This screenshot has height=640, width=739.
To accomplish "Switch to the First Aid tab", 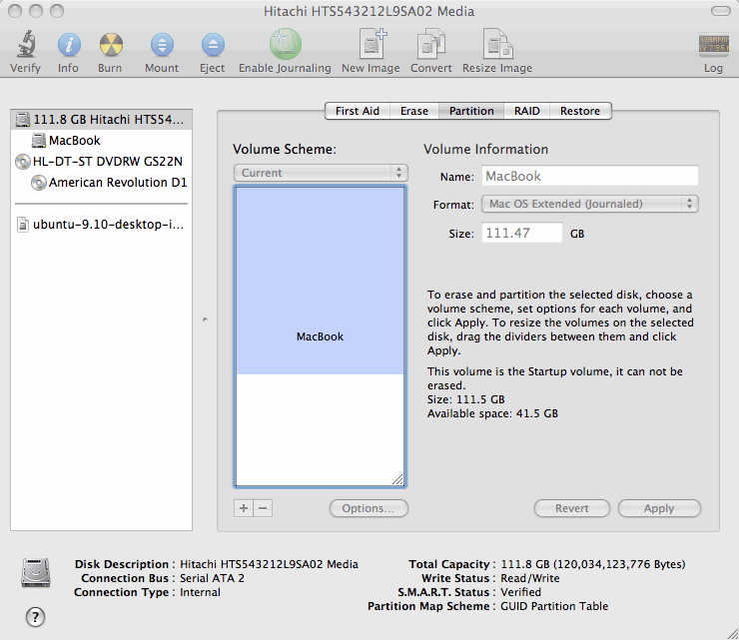I will pyautogui.click(x=358, y=111).
